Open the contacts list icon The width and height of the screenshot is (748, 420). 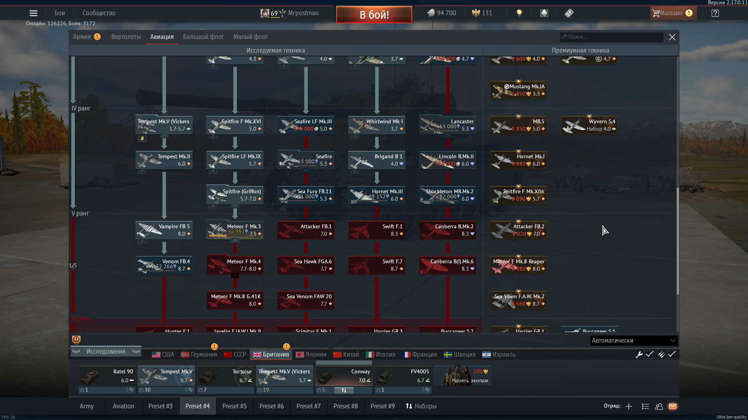click(645, 406)
